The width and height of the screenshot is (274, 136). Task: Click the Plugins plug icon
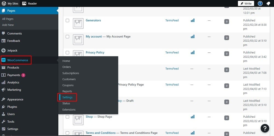[3, 107]
